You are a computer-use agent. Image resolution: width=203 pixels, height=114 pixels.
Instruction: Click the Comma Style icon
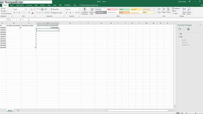click(x=73, y=13)
